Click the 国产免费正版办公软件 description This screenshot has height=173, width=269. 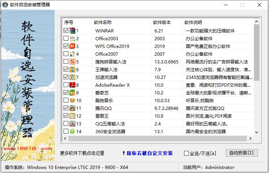pyautogui.click(x=208, y=46)
